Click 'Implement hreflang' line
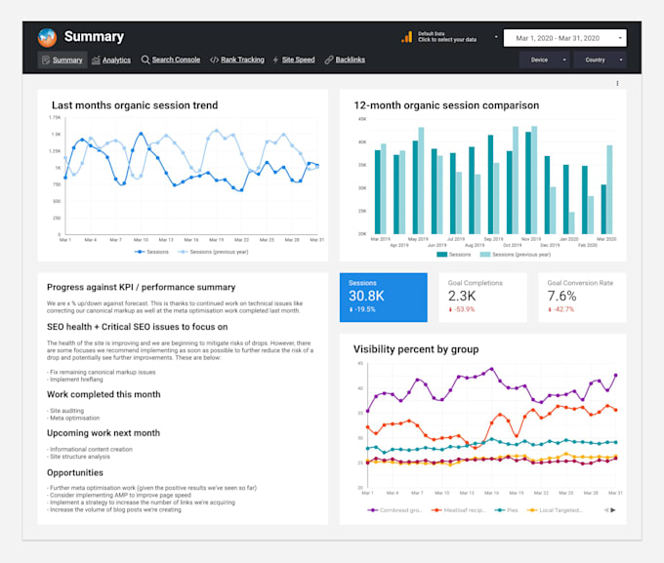Image resolution: width=664 pixels, height=563 pixels. point(75,380)
